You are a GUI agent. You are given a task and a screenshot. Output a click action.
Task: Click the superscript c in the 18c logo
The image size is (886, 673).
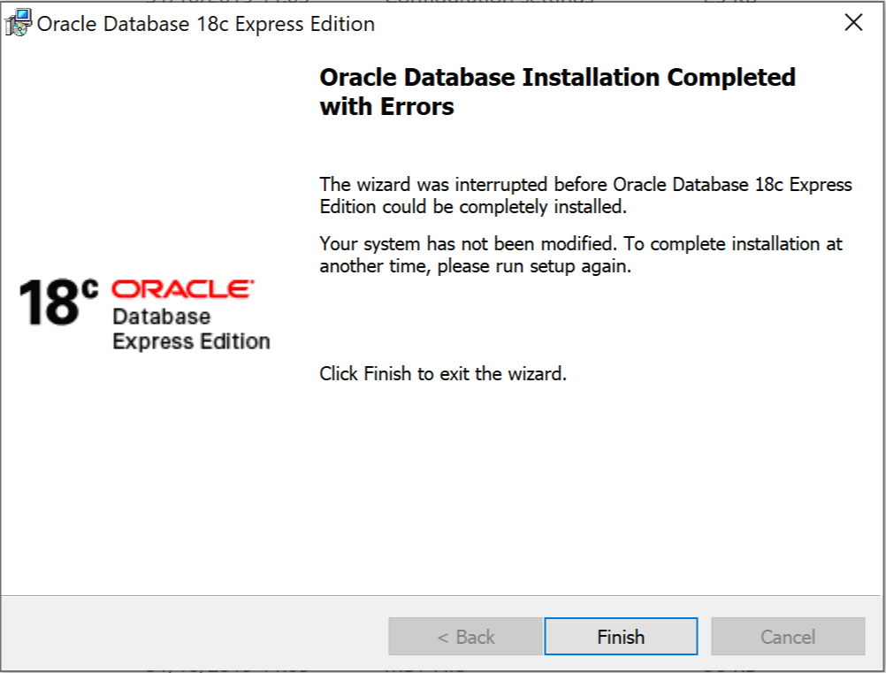point(92,288)
